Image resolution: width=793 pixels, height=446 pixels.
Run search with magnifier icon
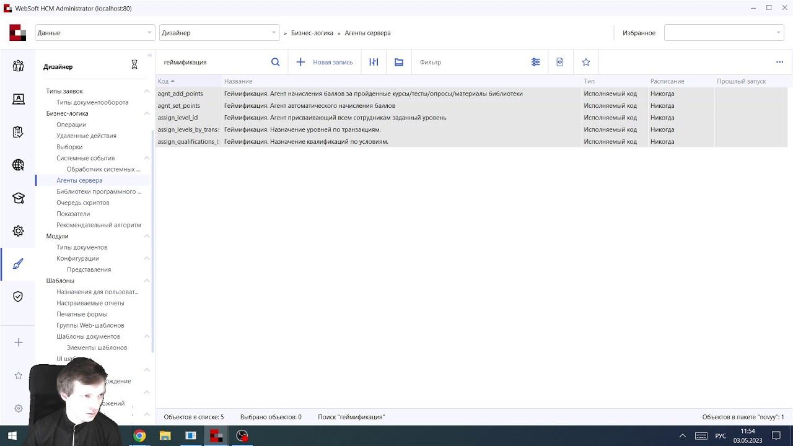pos(276,62)
